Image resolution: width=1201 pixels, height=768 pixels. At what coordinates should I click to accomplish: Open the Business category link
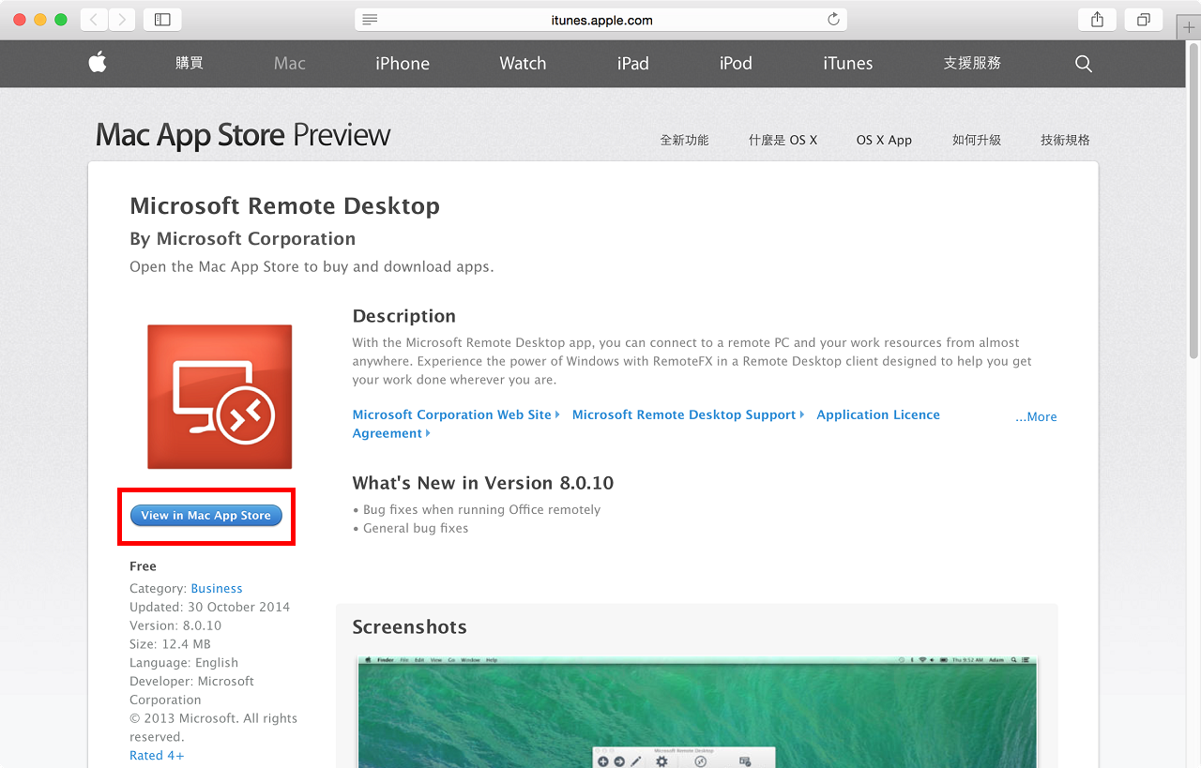tap(217, 589)
